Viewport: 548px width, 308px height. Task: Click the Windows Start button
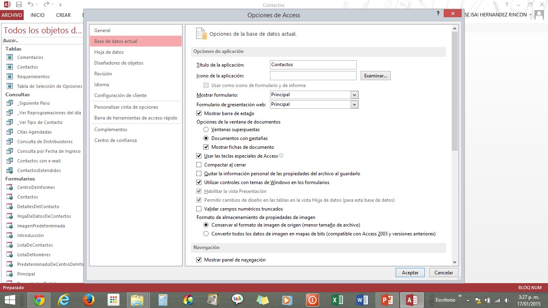pyautogui.click(x=10, y=300)
